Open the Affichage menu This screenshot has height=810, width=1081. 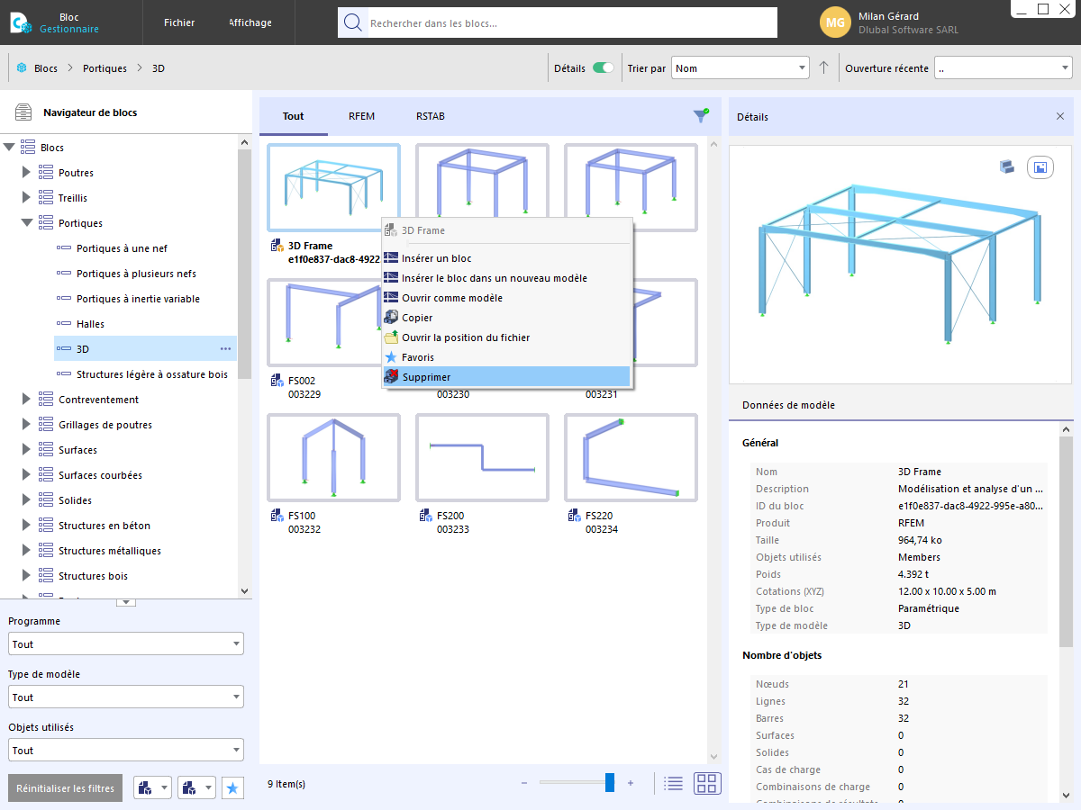(x=250, y=22)
